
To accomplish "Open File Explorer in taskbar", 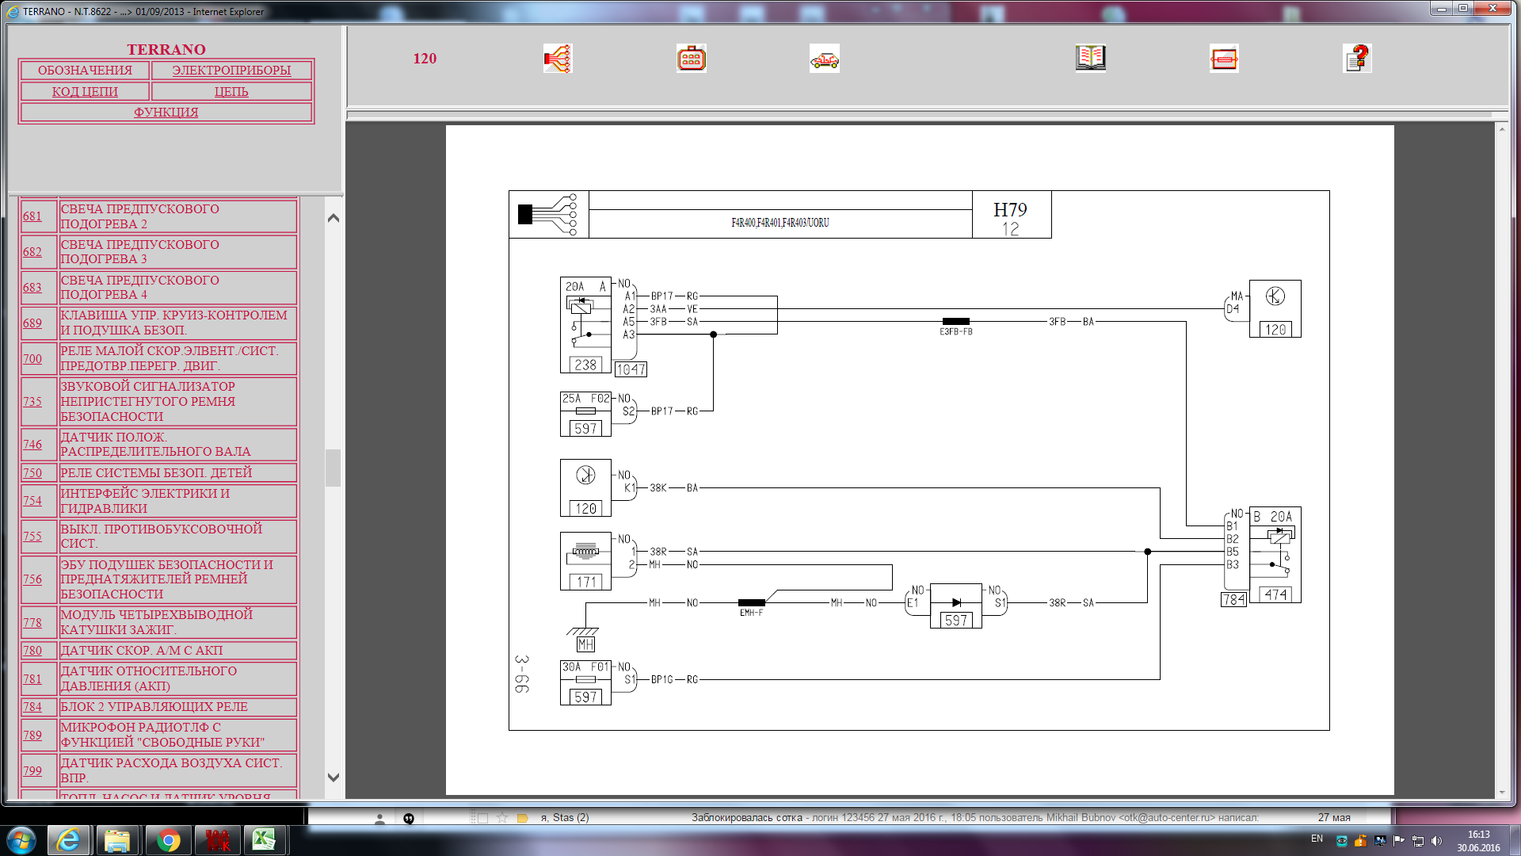I will pos(117,840).
